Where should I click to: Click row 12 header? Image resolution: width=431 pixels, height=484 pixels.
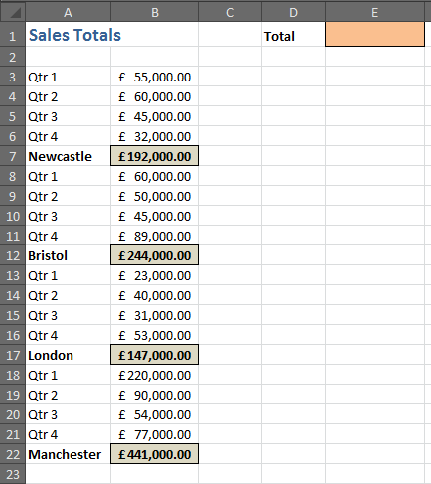pos(13,255)
